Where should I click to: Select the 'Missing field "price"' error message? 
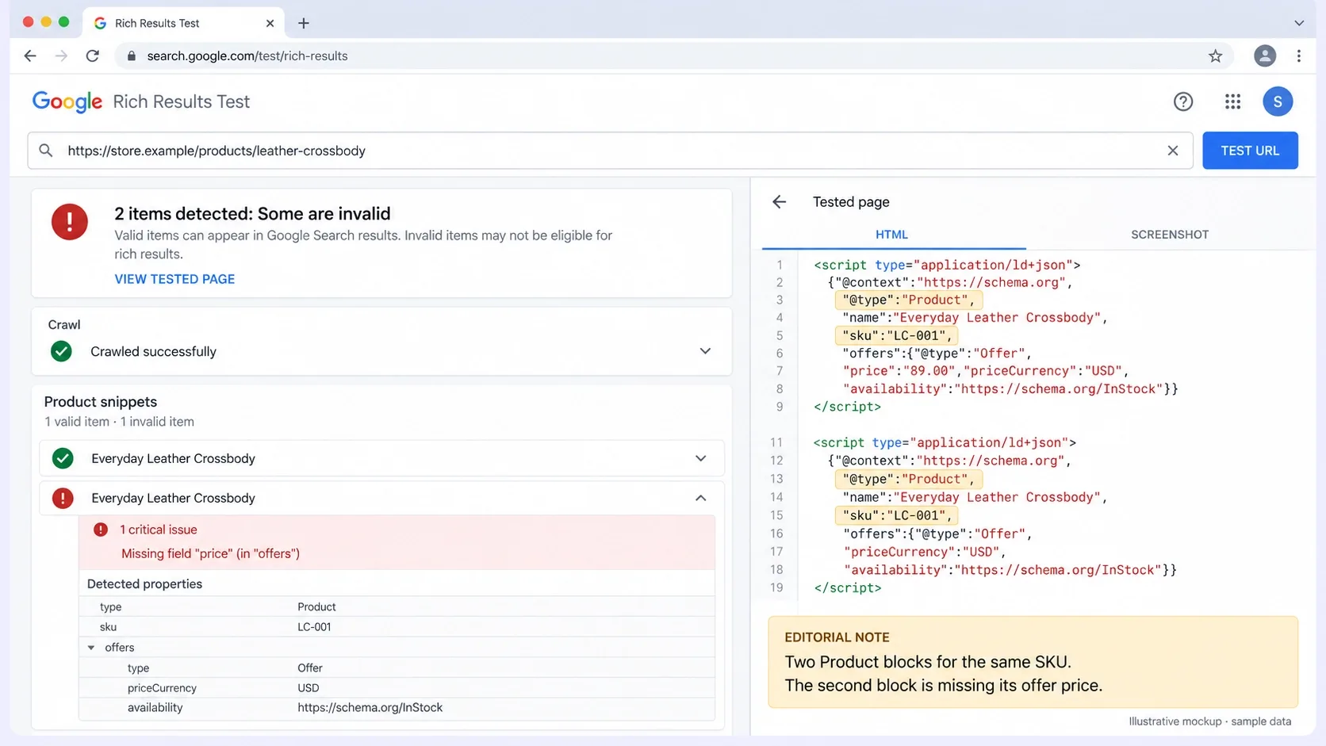point(210,553)
